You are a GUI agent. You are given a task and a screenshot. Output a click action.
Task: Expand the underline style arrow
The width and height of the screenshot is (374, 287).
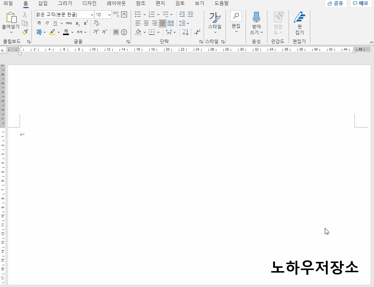point(61,23)
